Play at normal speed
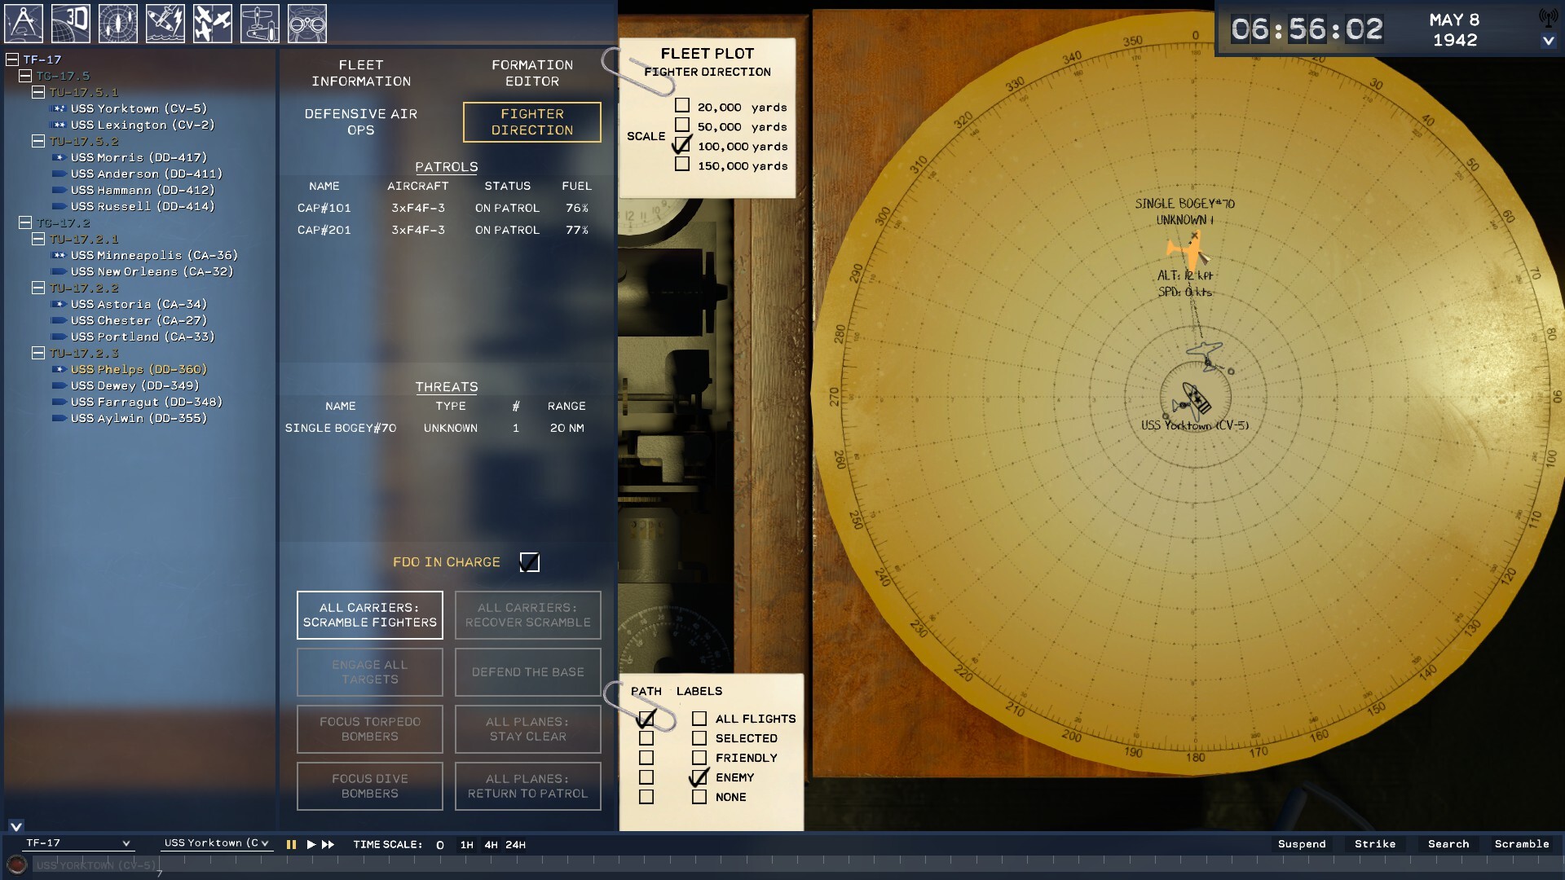 311,845
